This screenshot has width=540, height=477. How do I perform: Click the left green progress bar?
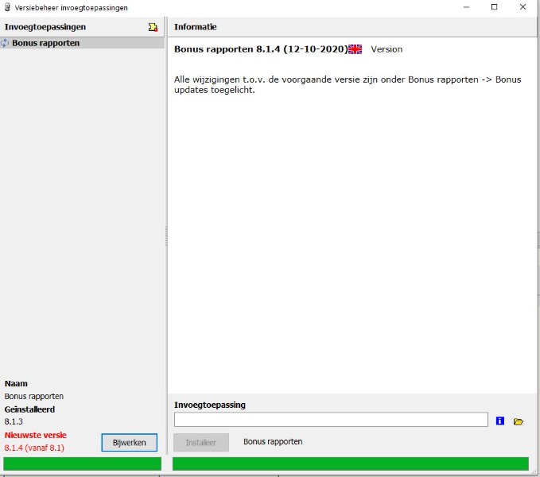pyautogui.click(x=82, y=463)
